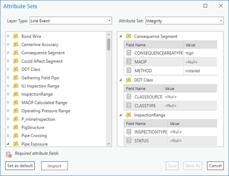Click the DOT Class layer icon in list
The width and height of the screenshot is (229, 176).
point(16,69)
